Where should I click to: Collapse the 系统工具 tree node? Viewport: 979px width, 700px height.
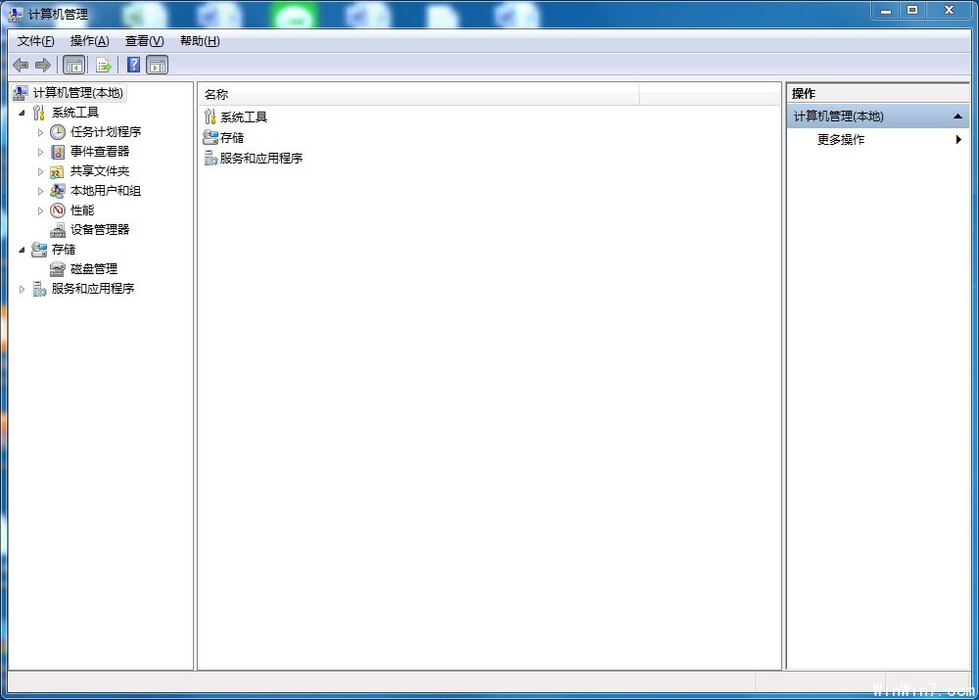click(x=23, y=113)
